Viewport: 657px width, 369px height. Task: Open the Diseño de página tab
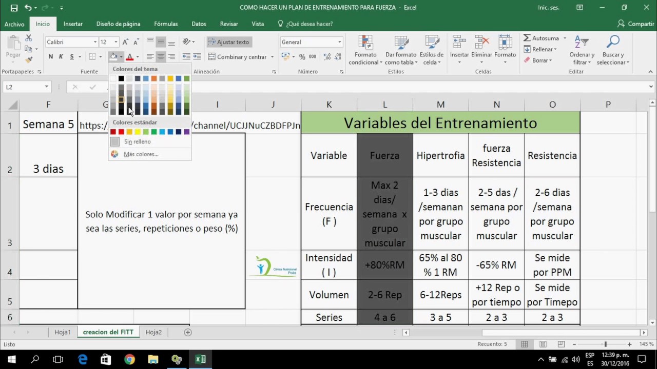pyautogui.click(x=118, y=24)
